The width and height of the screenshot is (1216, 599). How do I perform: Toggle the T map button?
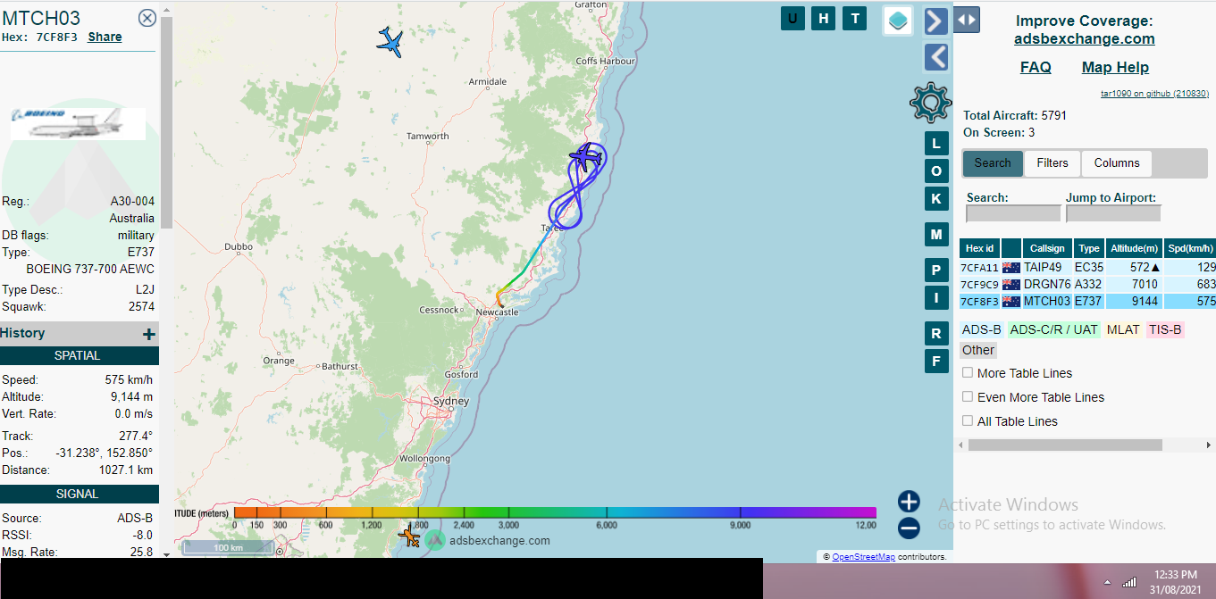click(855, 18)
